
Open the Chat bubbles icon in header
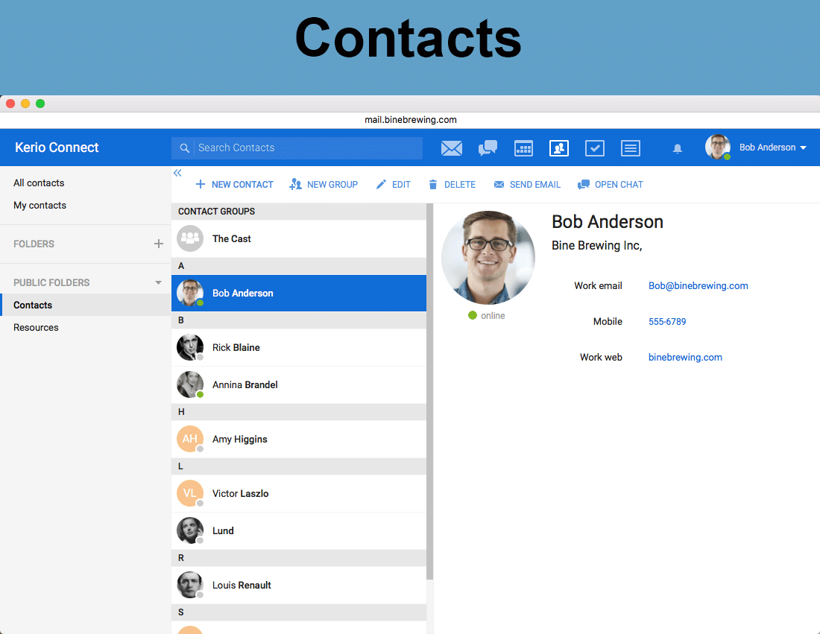[x=488, y=148]
